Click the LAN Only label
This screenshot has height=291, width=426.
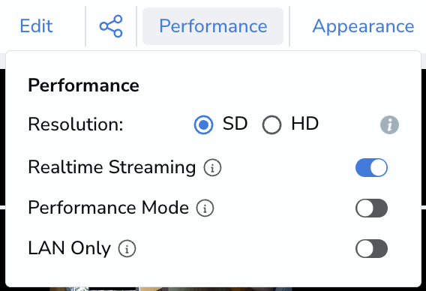point(70,248)
